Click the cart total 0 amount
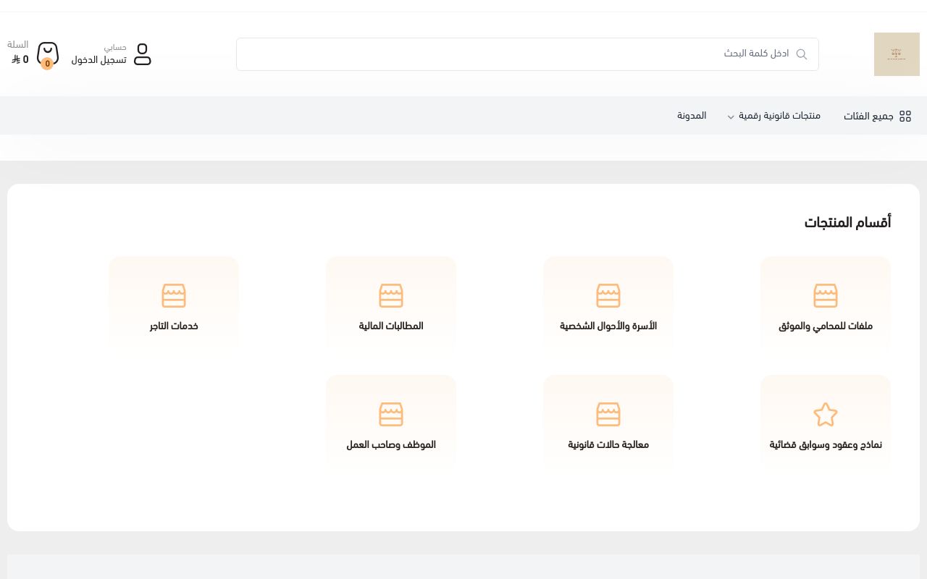The width and height of the screenshot is (927, 579). pyautogui.click(x=20, y=59)
